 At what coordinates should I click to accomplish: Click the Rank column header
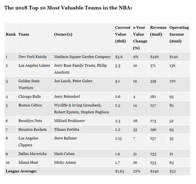pos(11,34)
